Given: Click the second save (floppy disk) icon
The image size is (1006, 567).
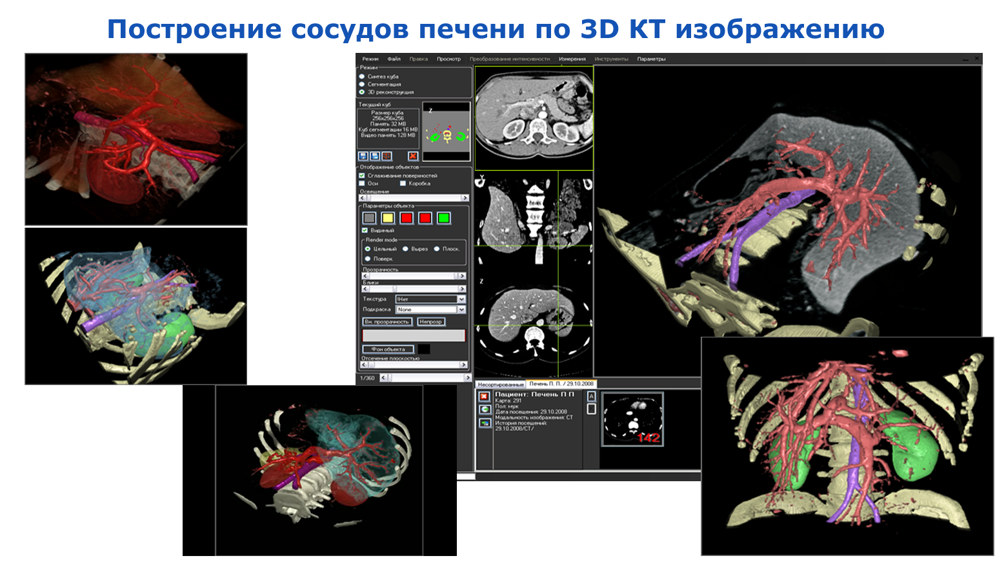Looking at the screenshot, I should [375, 156].
